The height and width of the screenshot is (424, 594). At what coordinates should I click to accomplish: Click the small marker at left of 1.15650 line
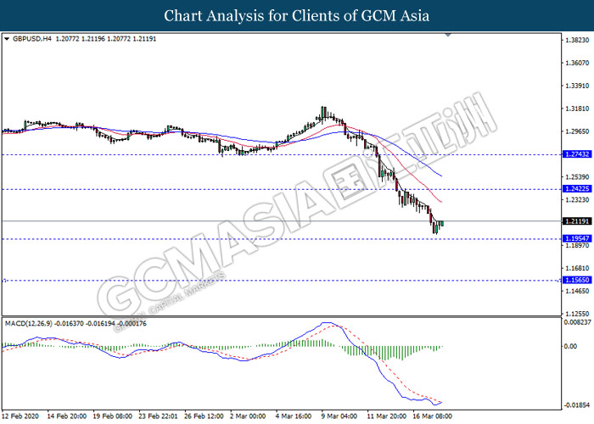[5, 280]
